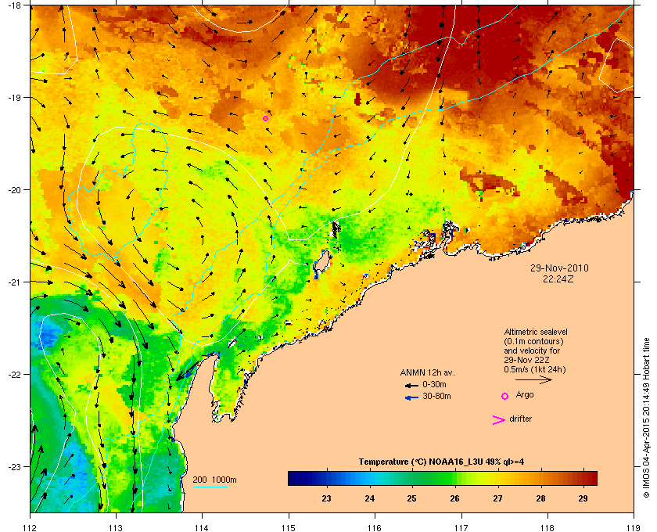Click the green 25.5 region of the colorbar

click(x=433, y=478)
